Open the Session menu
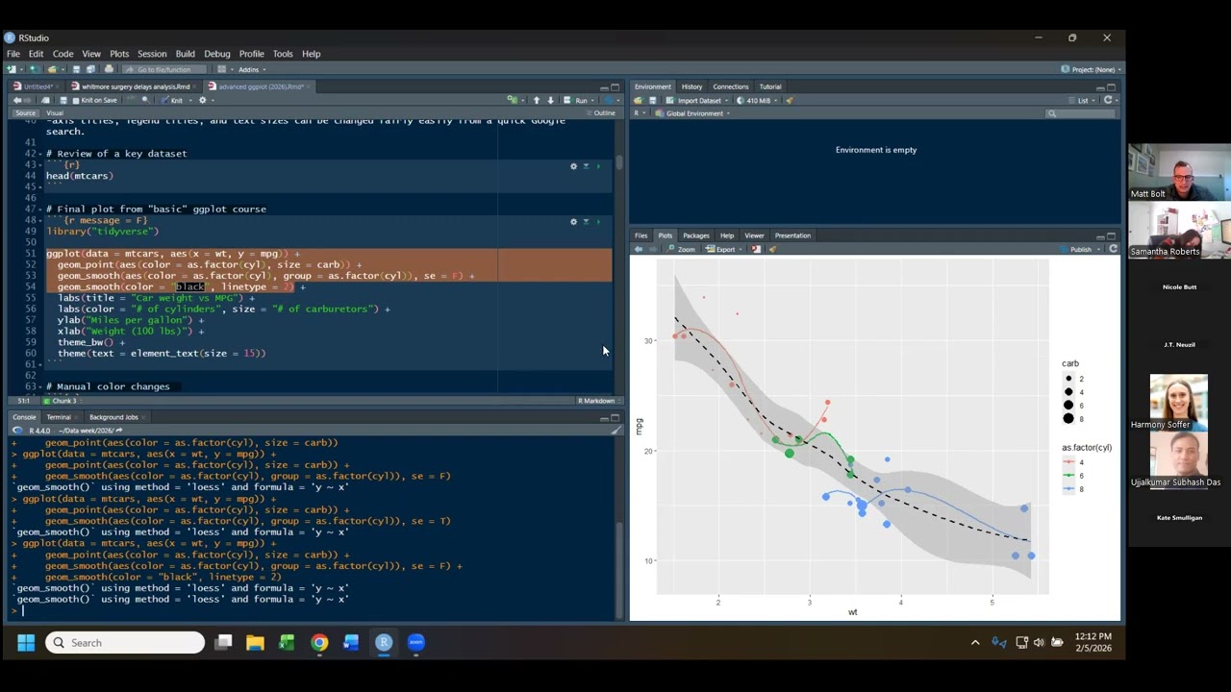 151,54
